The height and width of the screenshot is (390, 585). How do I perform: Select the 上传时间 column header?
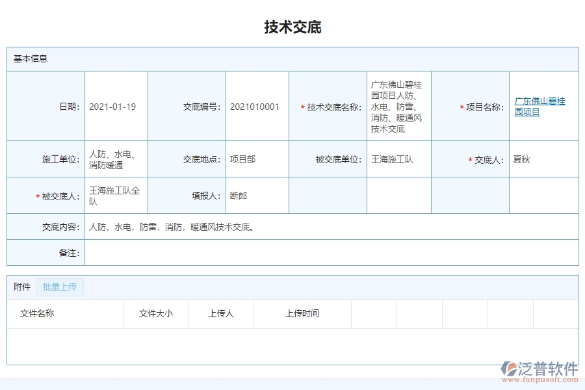(303, 313)
